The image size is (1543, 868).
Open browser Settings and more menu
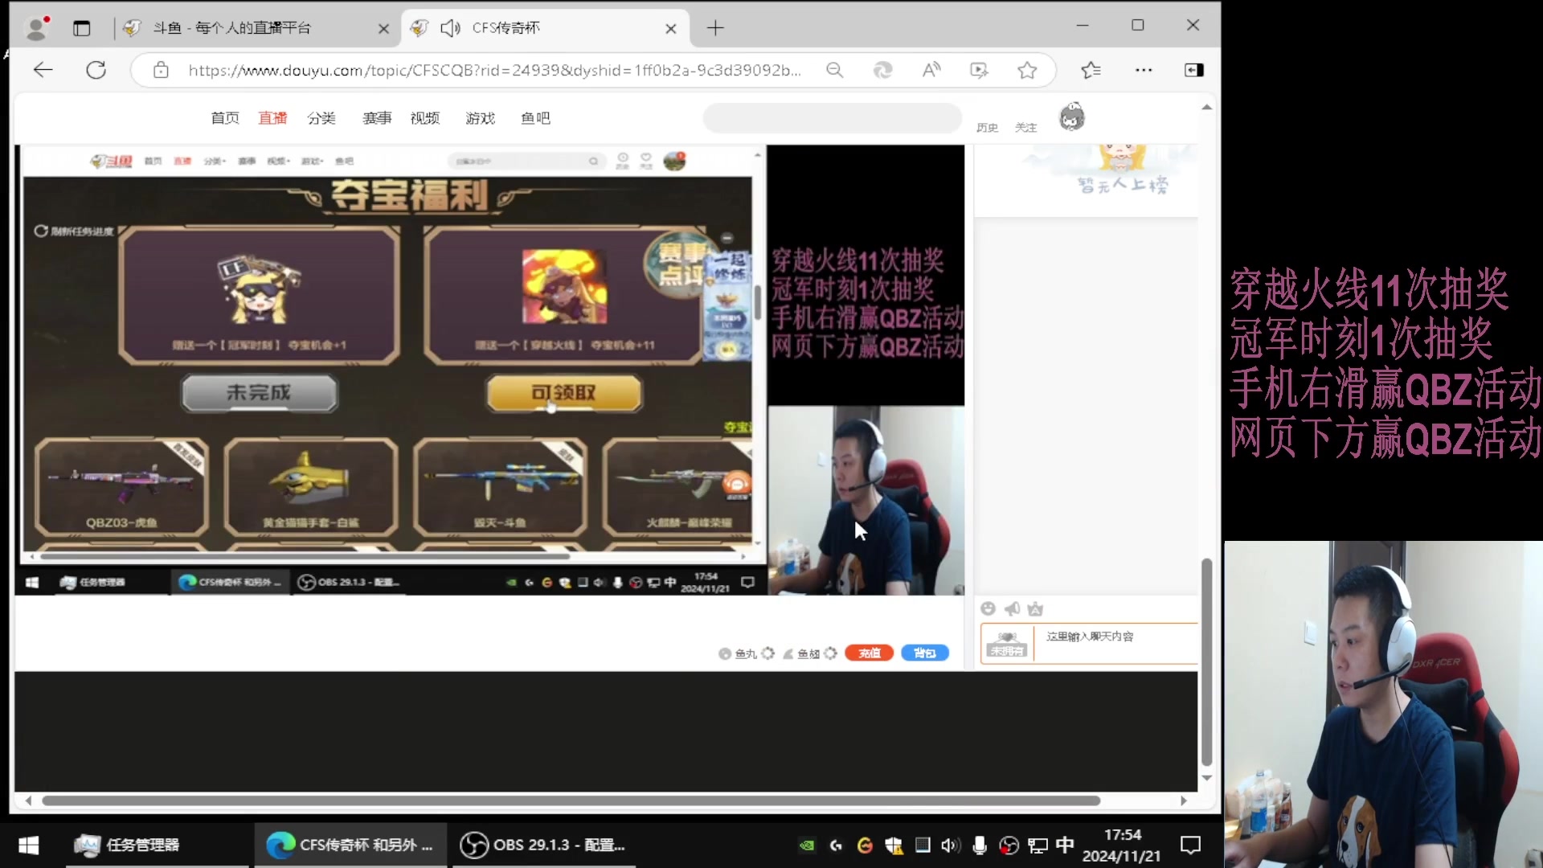(x=1144, y=70)
